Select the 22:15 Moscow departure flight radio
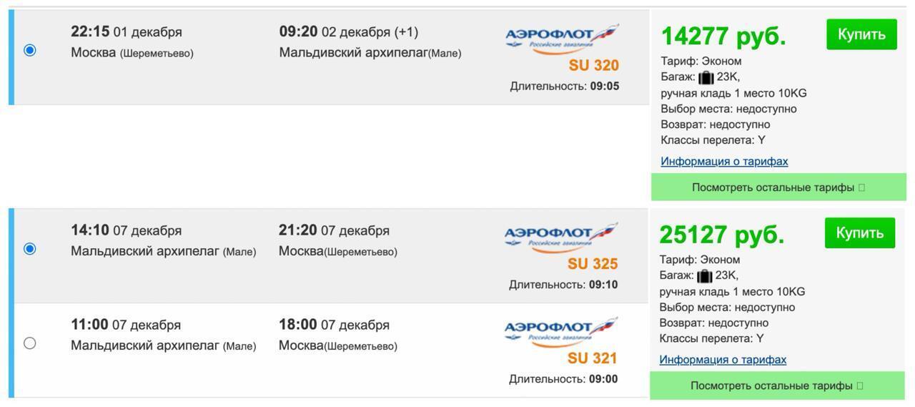The width and height of the screenshot is (915, 407). coord(30,50)
